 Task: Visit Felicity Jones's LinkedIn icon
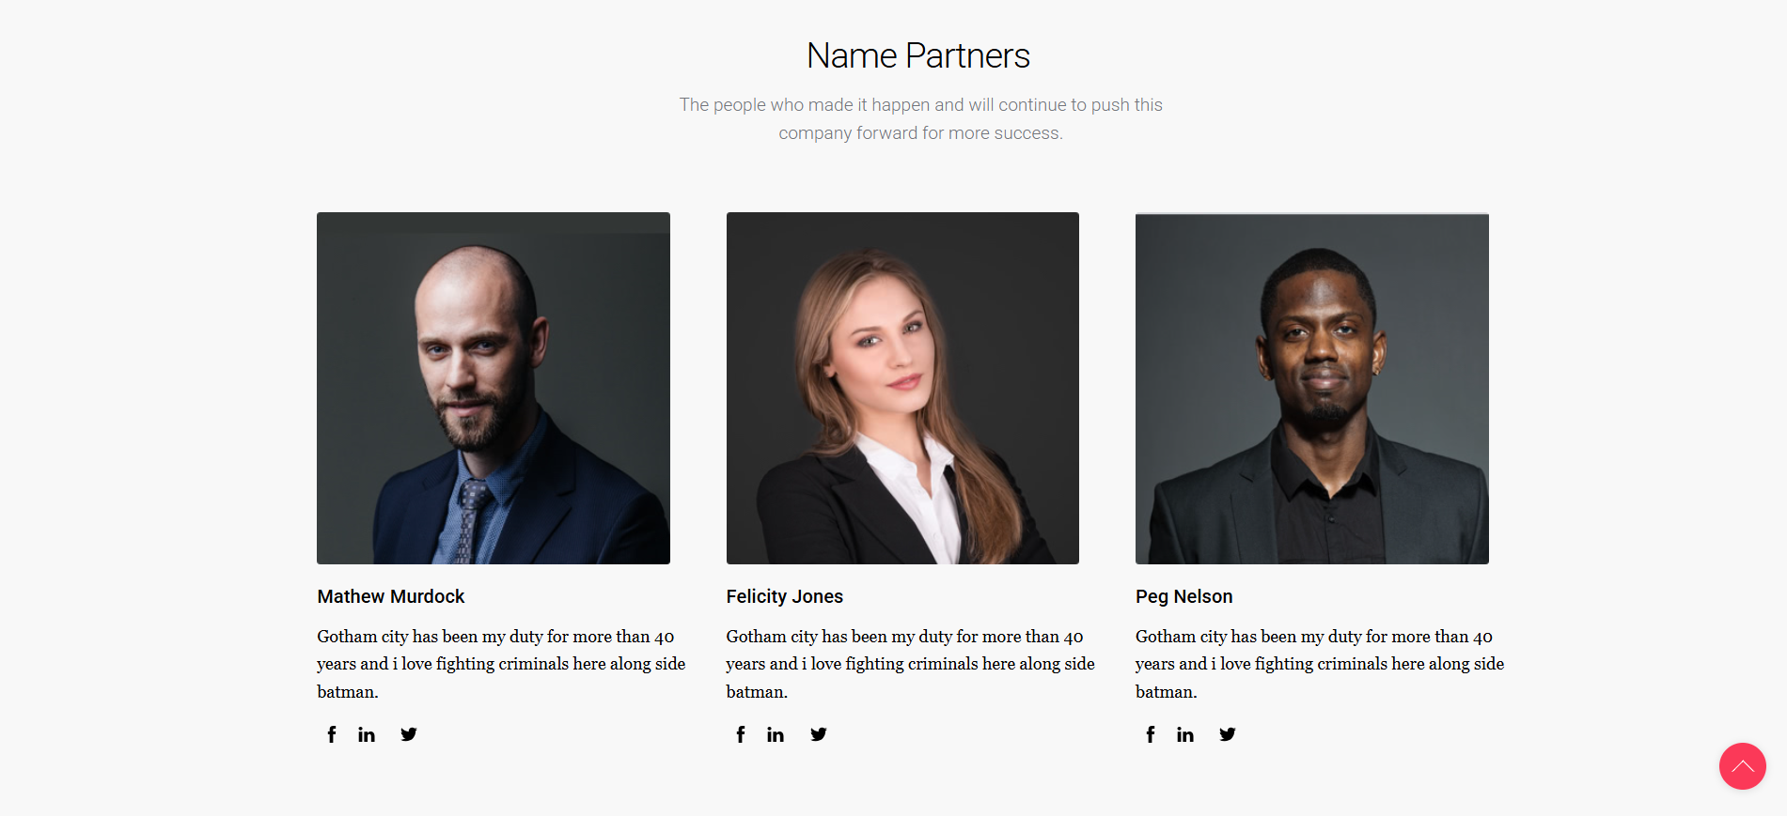pyautogui.click(x=776, y=734)
